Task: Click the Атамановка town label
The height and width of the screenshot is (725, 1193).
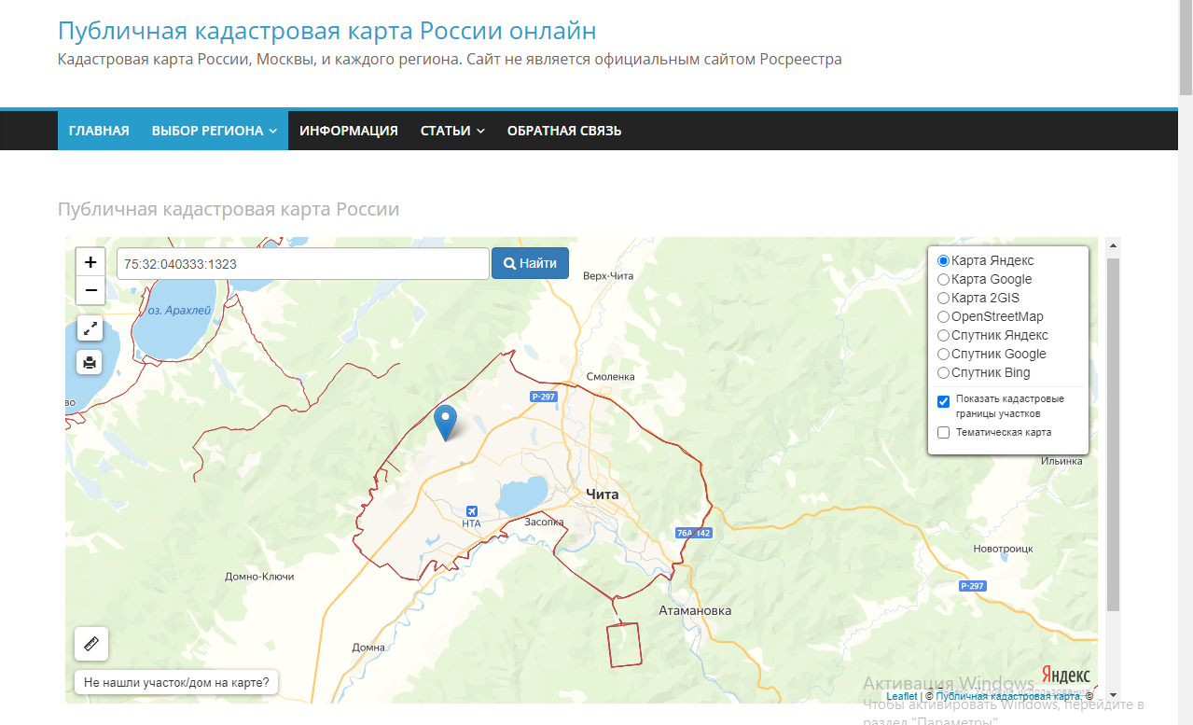Action: coord(695,611)
